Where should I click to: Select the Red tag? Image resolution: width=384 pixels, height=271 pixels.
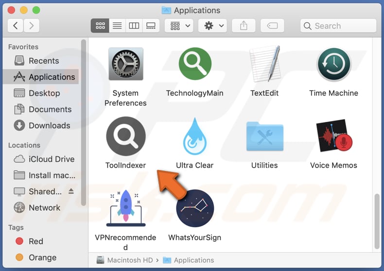click(41, 241)
